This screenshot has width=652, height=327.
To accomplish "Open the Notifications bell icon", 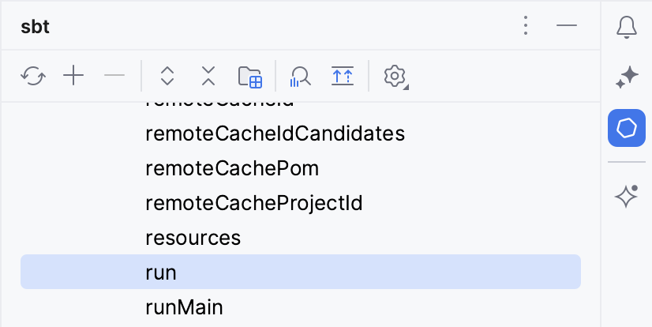I will (627, 27).
